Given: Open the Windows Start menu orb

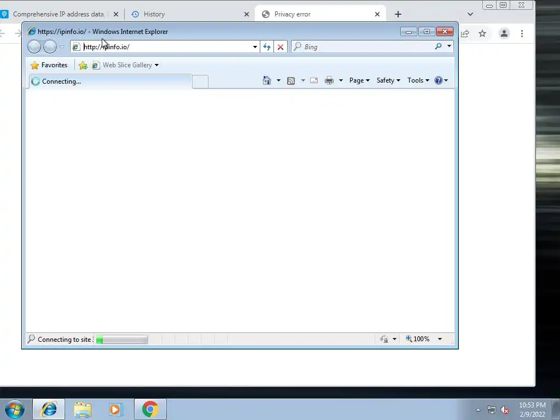Looking at the screenshot, I should (x=15, y=409).
